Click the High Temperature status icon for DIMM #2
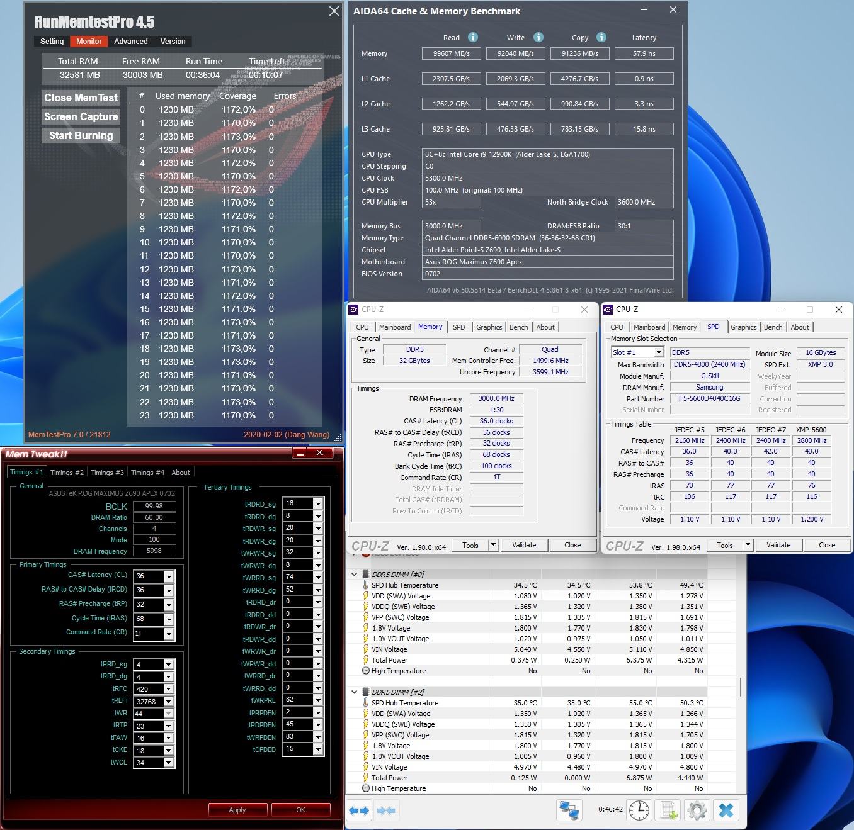The height and width of the screenshot is (830, 854). [x=365, y=788]
